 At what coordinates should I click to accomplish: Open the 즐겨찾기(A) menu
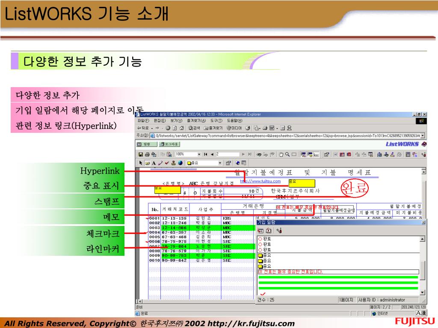click(196, 120)
